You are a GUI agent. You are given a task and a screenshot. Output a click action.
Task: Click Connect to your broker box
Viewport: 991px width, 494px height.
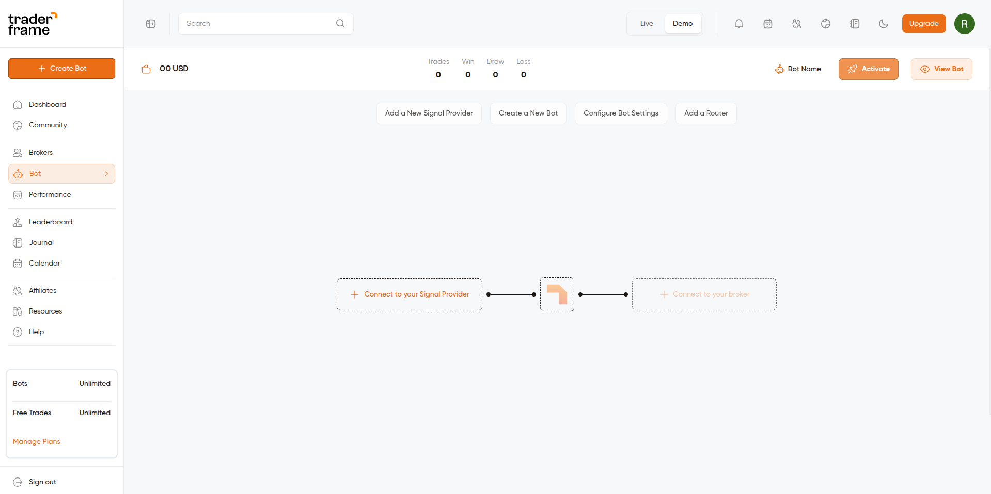point(704,294)
